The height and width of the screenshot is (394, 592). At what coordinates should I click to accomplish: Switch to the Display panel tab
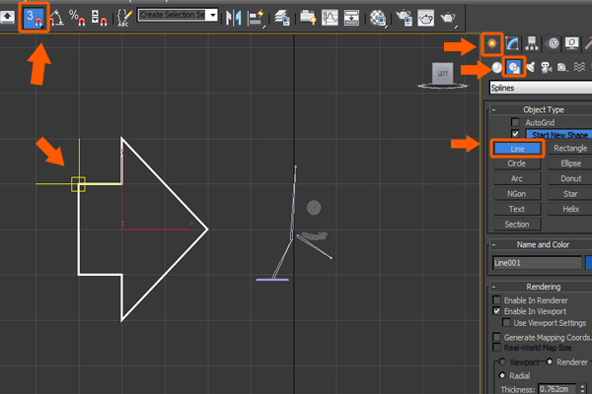tap(572, 43)
